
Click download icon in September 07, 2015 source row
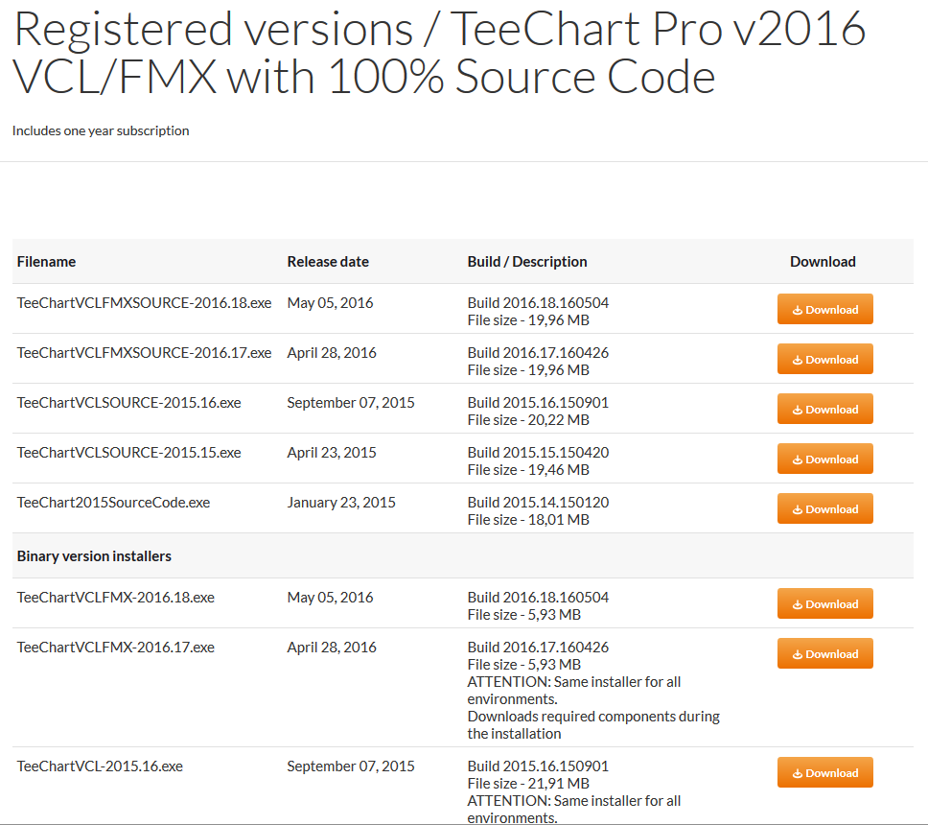point(798,410)
